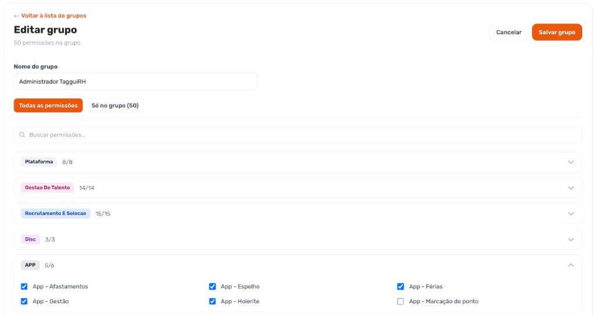This screenshot has height=316, width=595.
Task: Expand the Plataforma section chevron
Action: (x=571, y=162)
